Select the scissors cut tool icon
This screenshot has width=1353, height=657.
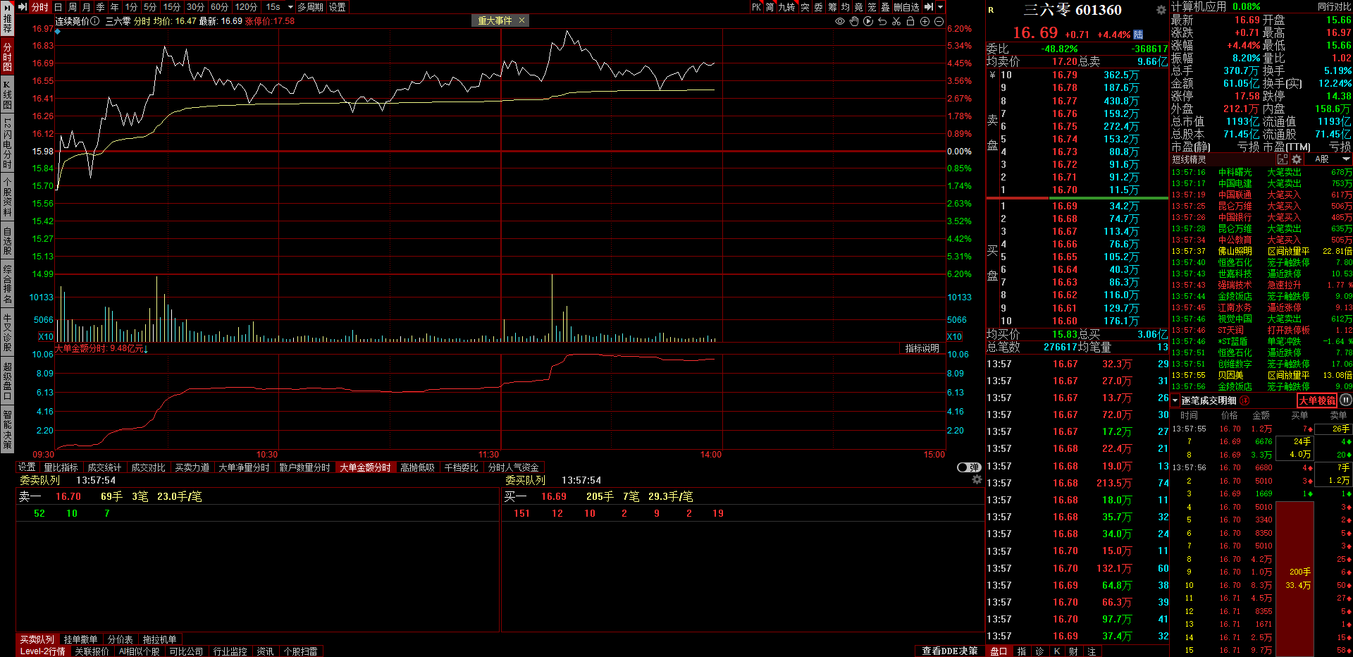point(896,21)
